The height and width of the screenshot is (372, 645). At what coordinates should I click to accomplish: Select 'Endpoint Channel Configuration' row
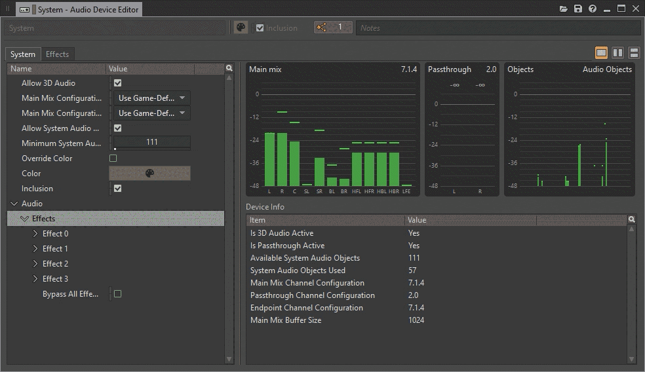437,307
